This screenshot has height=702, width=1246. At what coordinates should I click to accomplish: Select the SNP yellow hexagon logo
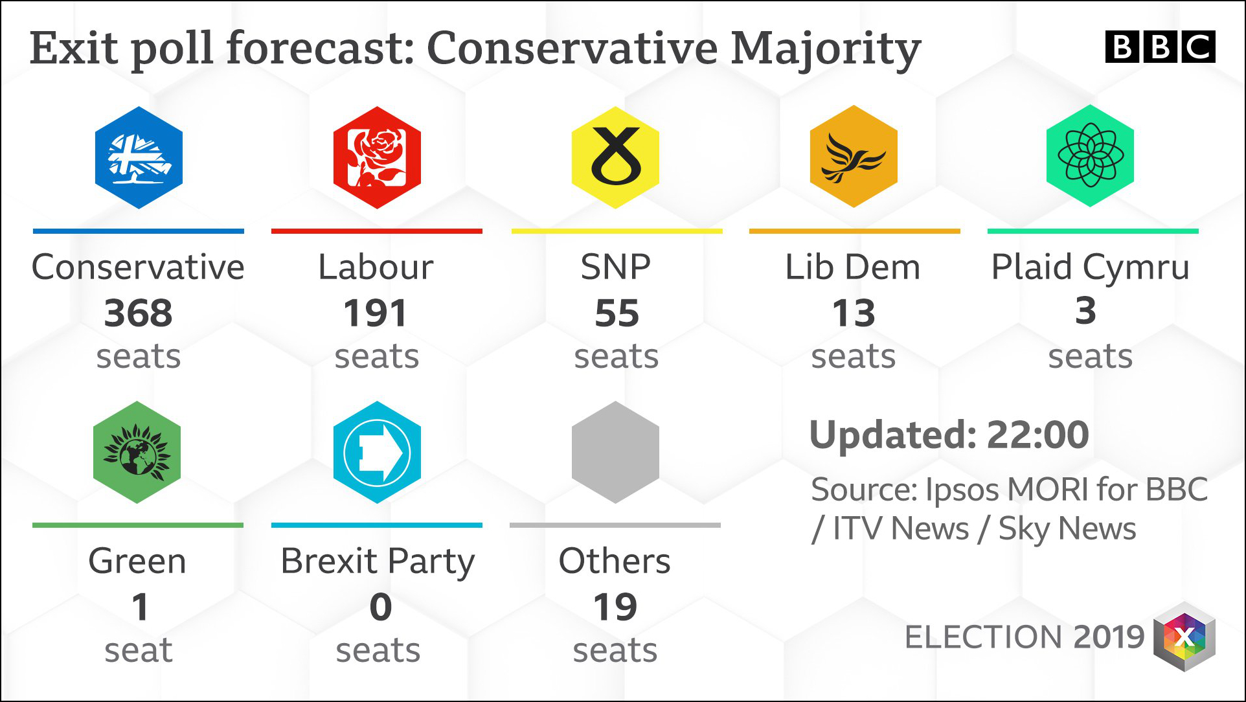coord(615,157)
